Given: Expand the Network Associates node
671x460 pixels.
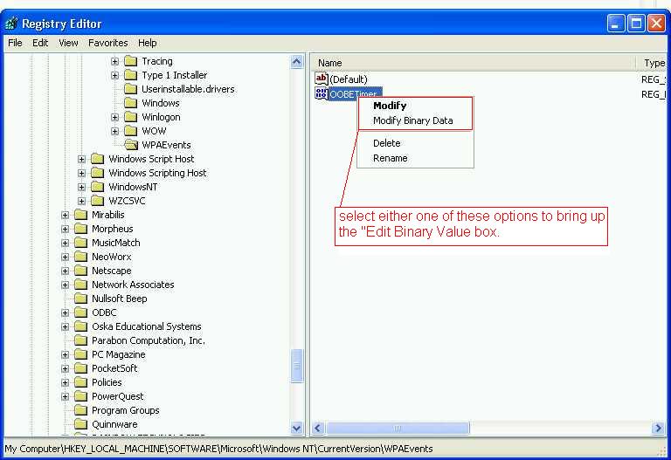Looking at the screenshot, I should point(65,285).
